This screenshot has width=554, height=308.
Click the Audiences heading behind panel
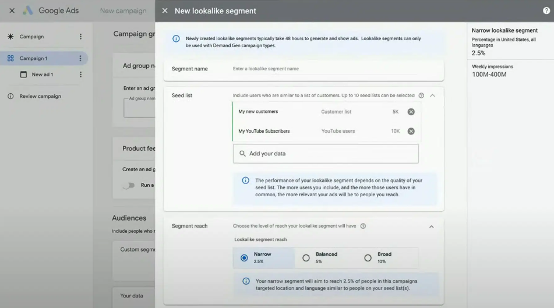[x=129, y=218]
